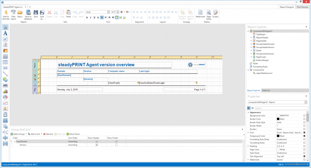Click the Move Down button
Image resolution: width=311 pixels, height=168 pixels.
[73, 134]
